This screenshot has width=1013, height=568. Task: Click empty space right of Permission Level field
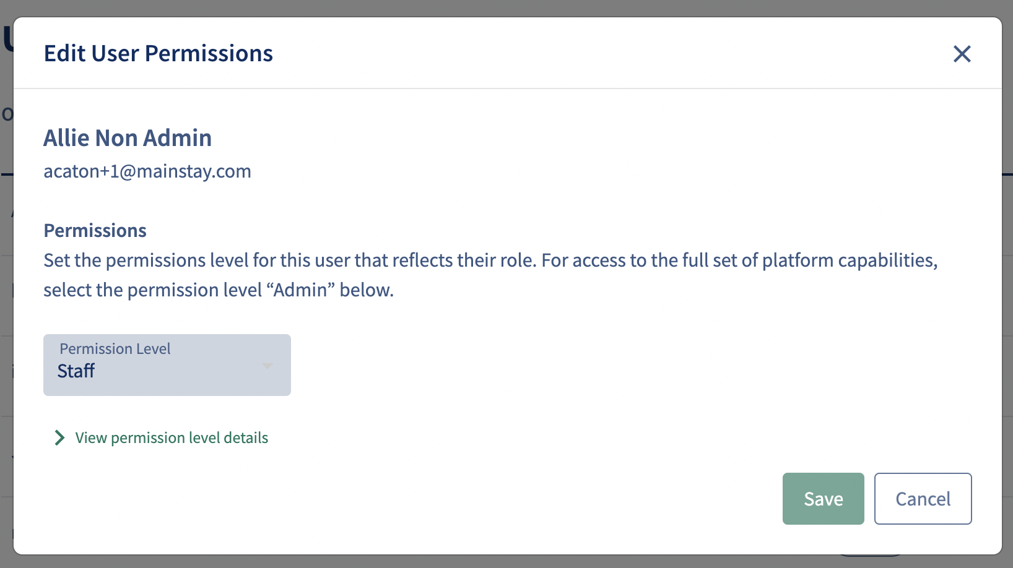coord(557,365)
